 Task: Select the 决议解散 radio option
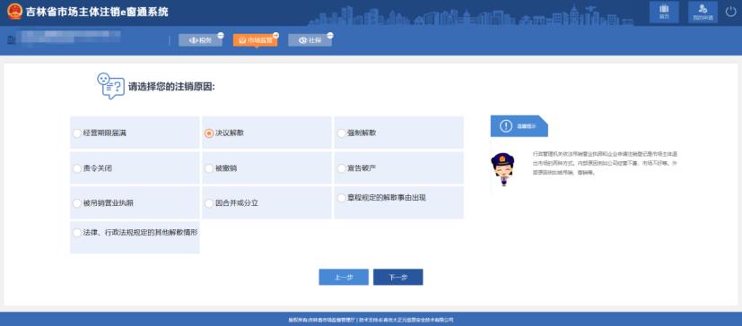pos(208,133)
